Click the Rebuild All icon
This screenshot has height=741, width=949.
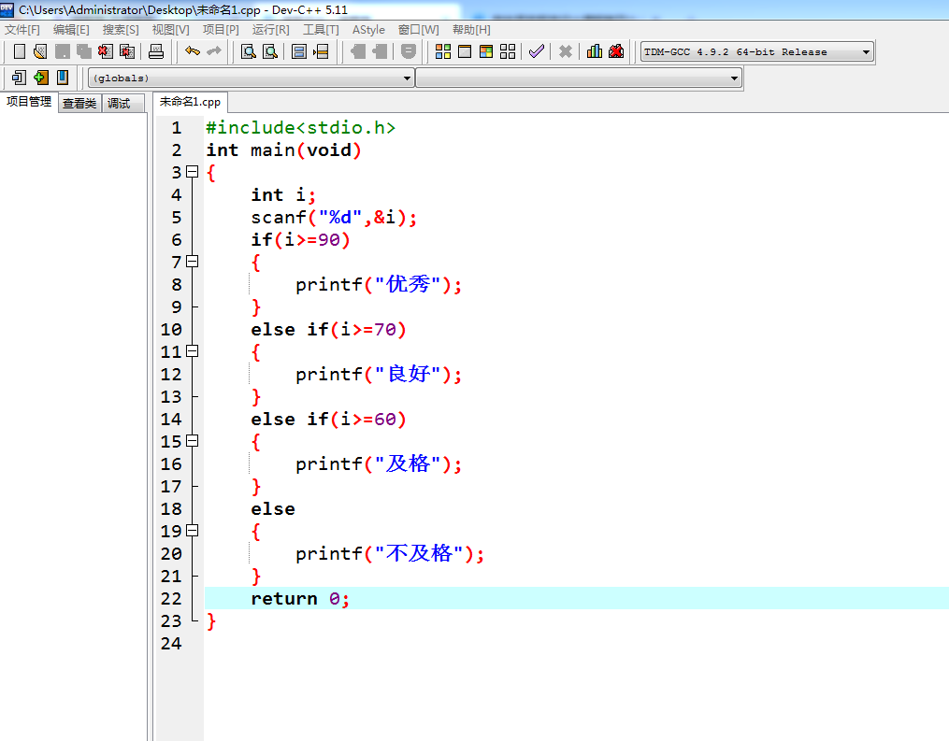point(508,51)
